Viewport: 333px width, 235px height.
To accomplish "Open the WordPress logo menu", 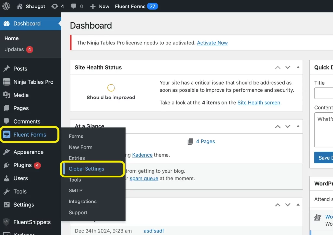I will [6, 6].
